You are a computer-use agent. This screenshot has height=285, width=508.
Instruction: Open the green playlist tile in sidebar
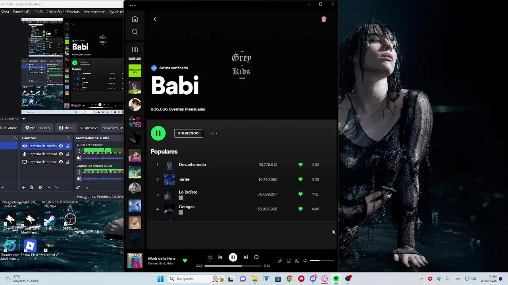(135, 70)
